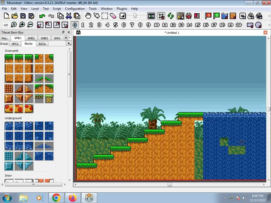Screen dimensions: 271x203
Task: Open the Test menu
Action: 46,9
